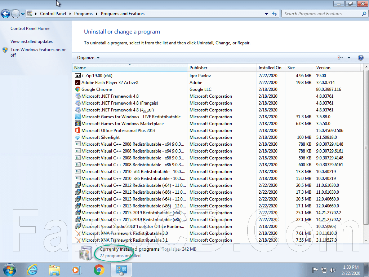
Task: Expand the address bar history dropdown
Action: (266, 14)
